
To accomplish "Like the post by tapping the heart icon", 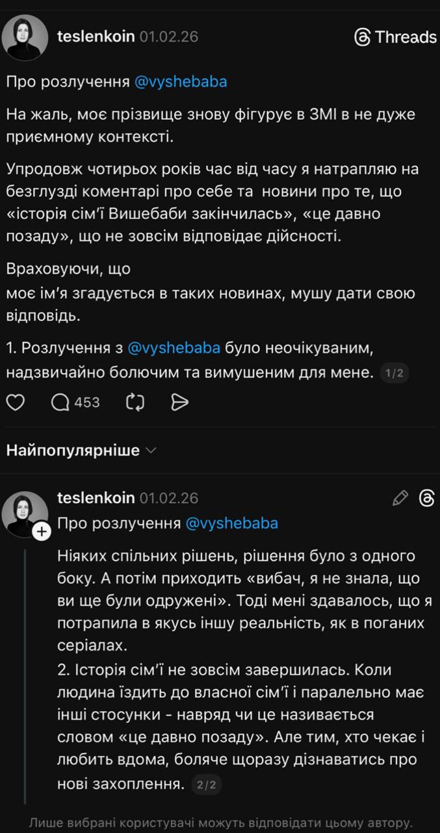I will [16, 402].
